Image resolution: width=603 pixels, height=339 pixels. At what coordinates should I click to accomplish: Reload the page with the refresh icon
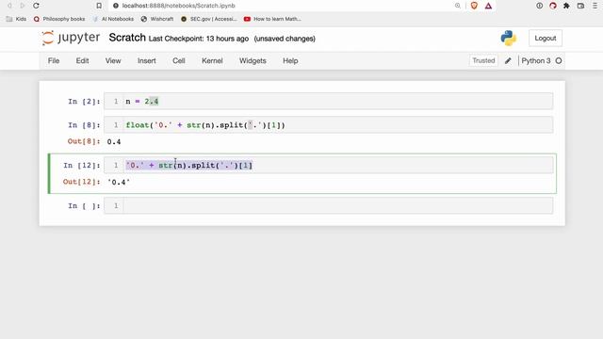36,6
